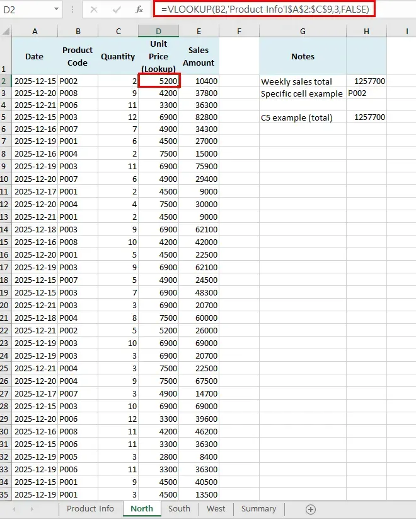Expand the Name Box dropdown arrow

56,9
